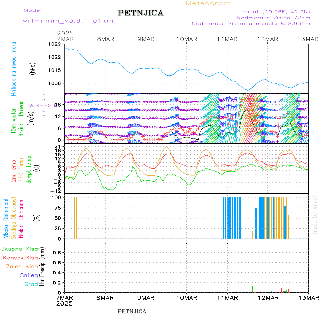The height and width of the screenshot is (322, 322).
Task: Click the 0.8 precipitation tick
Action: (57, 253)
